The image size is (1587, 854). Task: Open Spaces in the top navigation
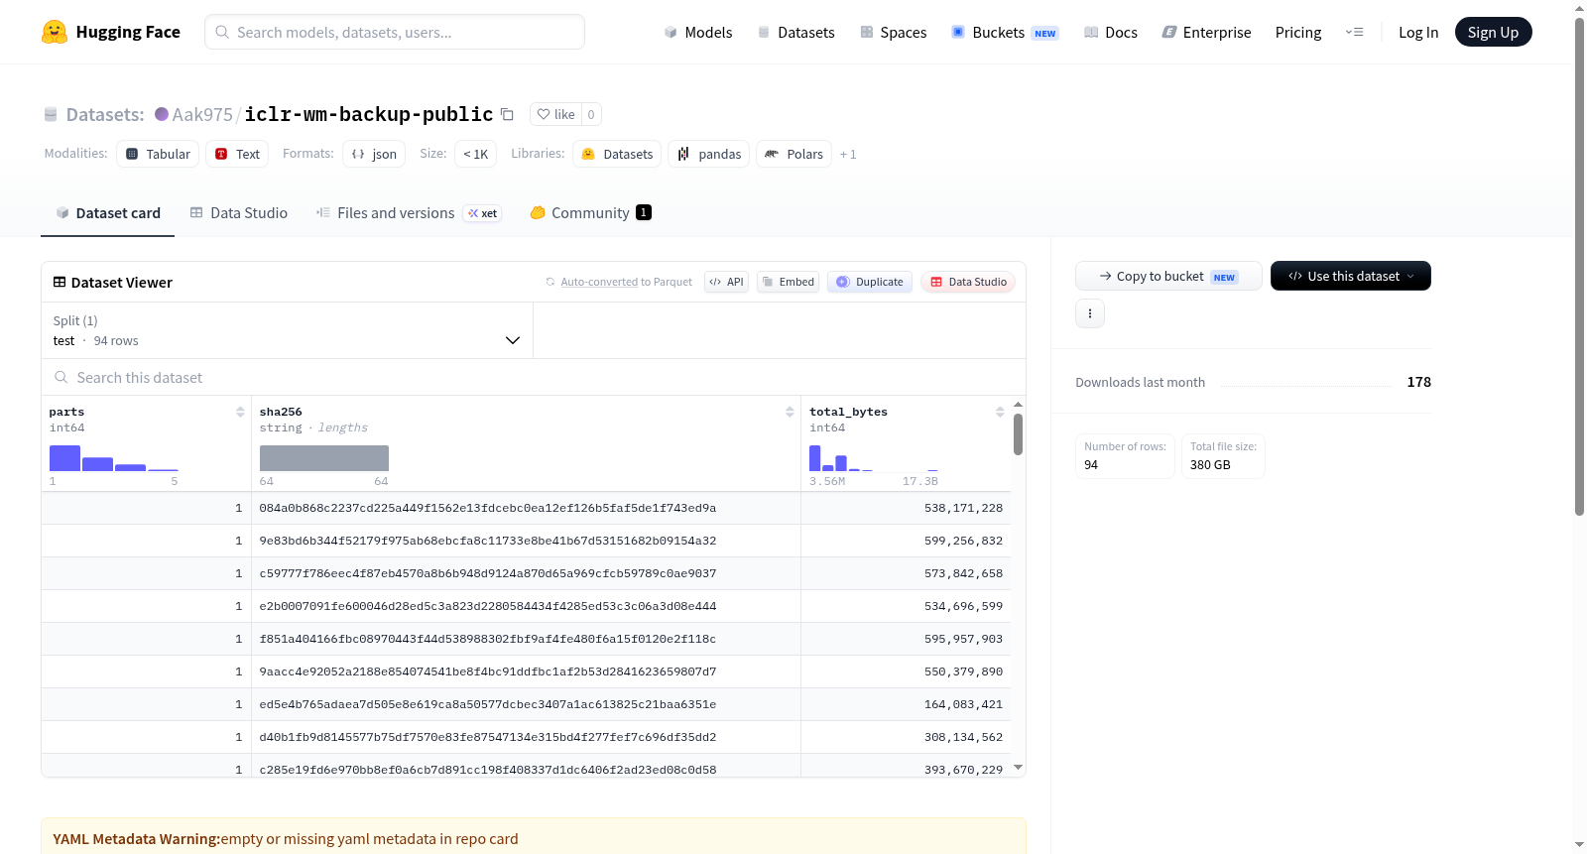[x=893, y=32]
